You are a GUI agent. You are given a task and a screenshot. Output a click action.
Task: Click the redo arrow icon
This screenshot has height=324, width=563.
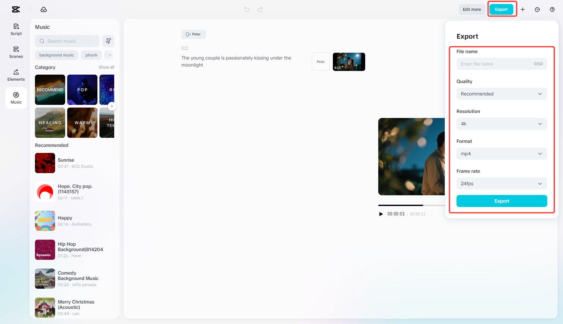(x=260, y=9)
